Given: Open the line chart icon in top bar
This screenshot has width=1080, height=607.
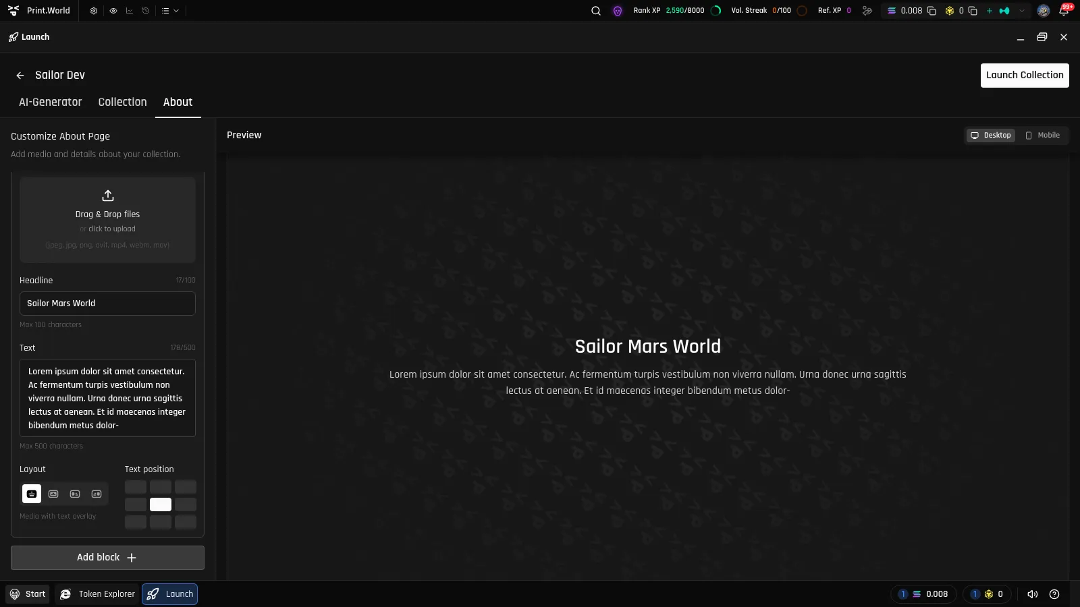Looking at the screenshot, I should (x=130, y=11).
